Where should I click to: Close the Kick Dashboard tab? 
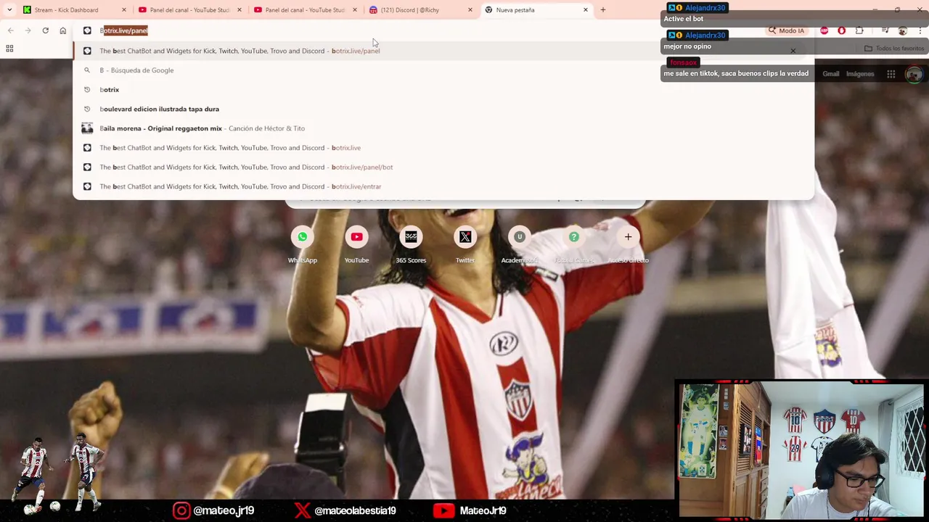click(x=124, y=10)
